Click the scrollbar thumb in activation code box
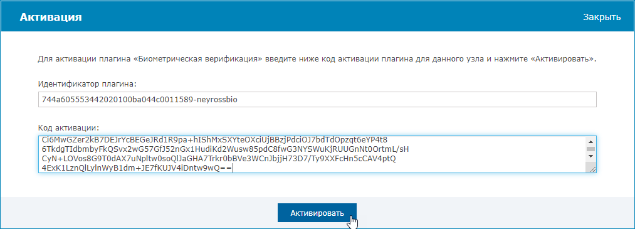Viewport: 635px width, 229px height. click(590, 149)
